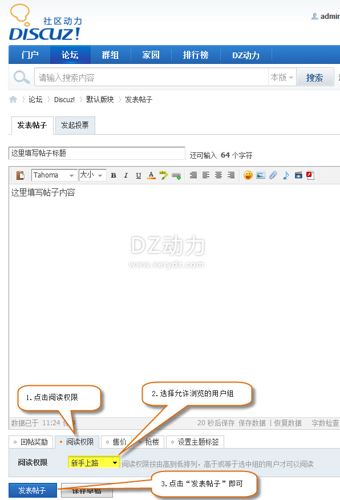Apply Italic formatting in editor toolbar

(126, 175)
